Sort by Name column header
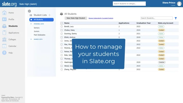 tap(67, 23)
